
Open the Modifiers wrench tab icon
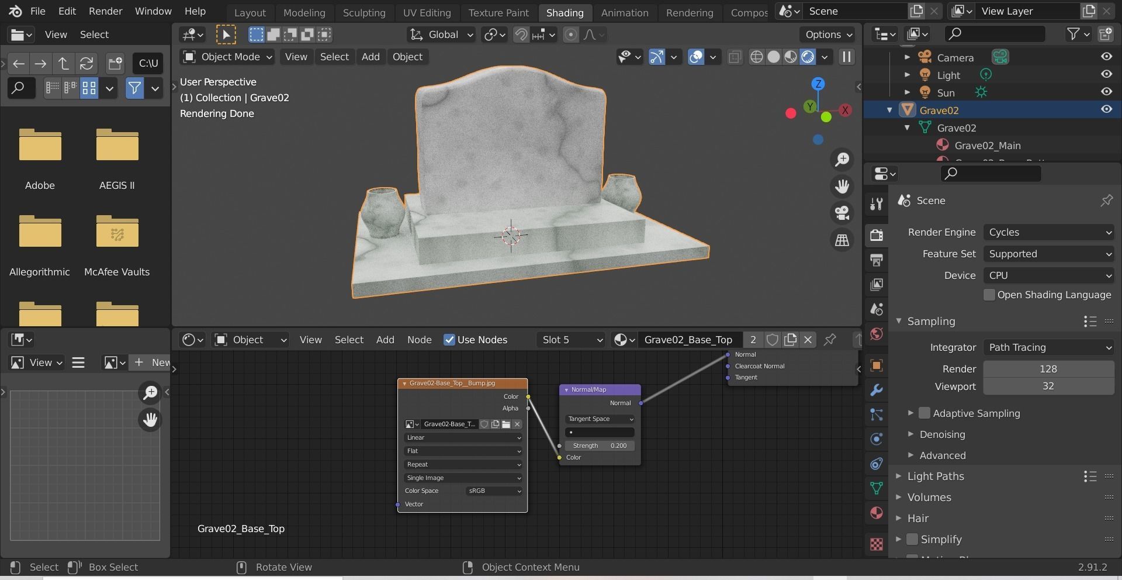point(876,390)
